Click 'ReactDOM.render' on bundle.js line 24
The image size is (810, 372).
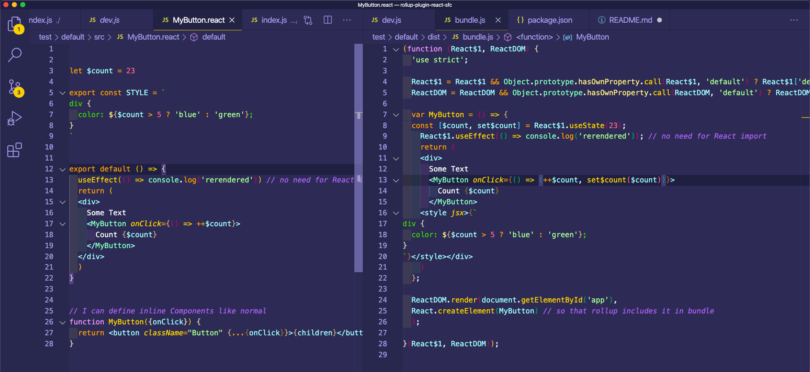click(444, 300)
